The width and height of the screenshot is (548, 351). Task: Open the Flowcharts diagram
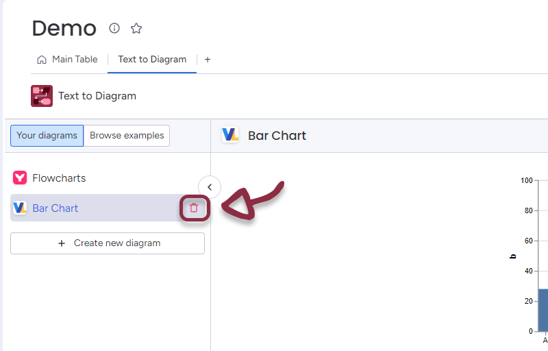[x=59, y=178]
